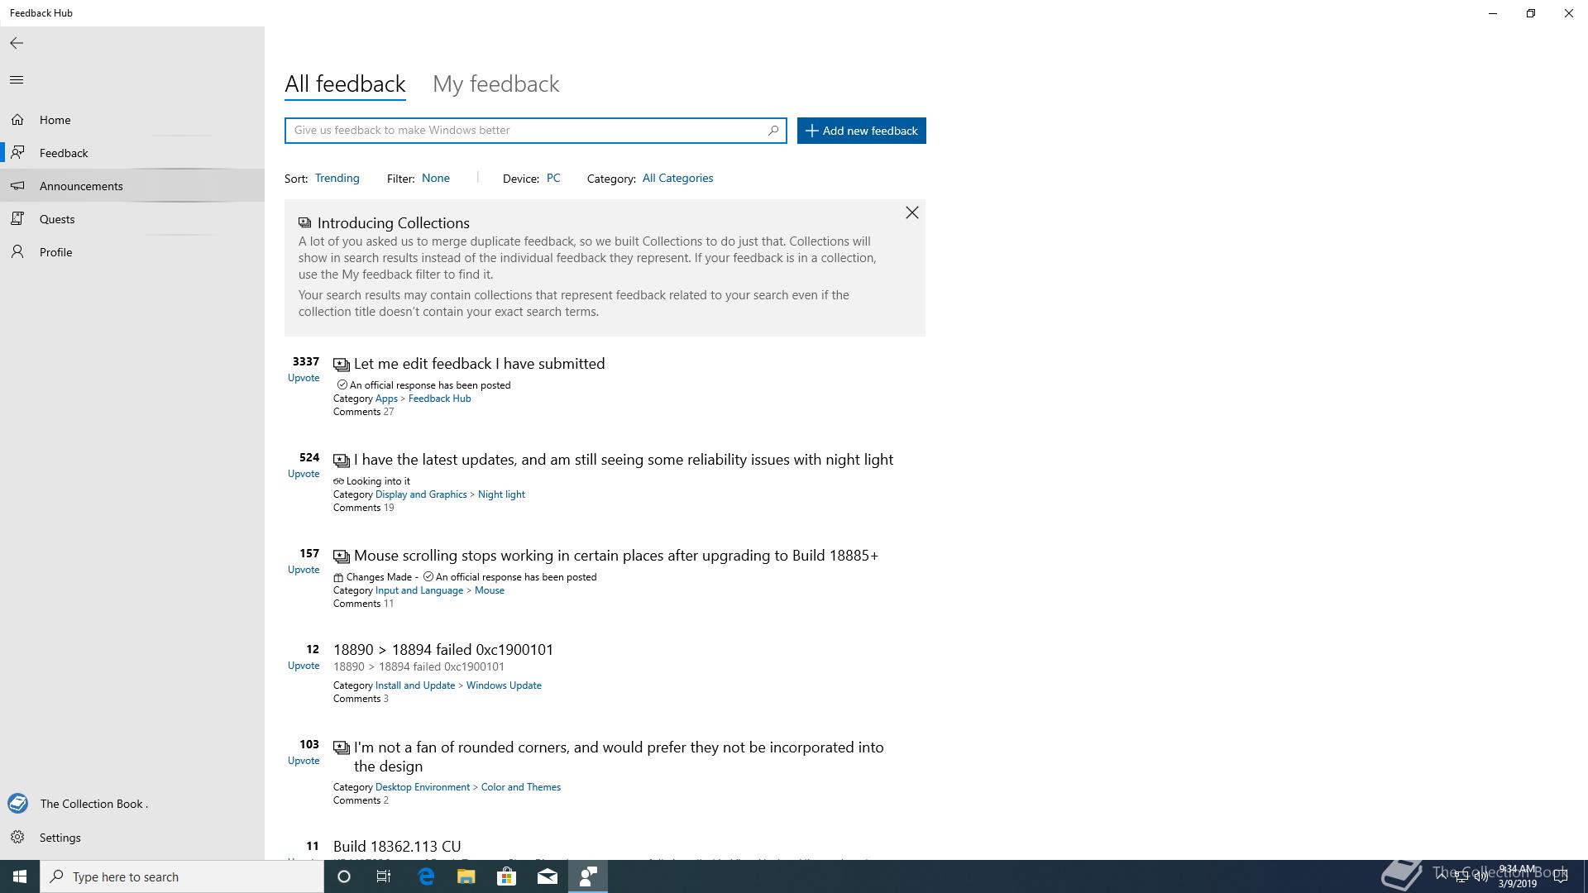Click collection icon beside Let me edit feedback

[x=342, y=365]
